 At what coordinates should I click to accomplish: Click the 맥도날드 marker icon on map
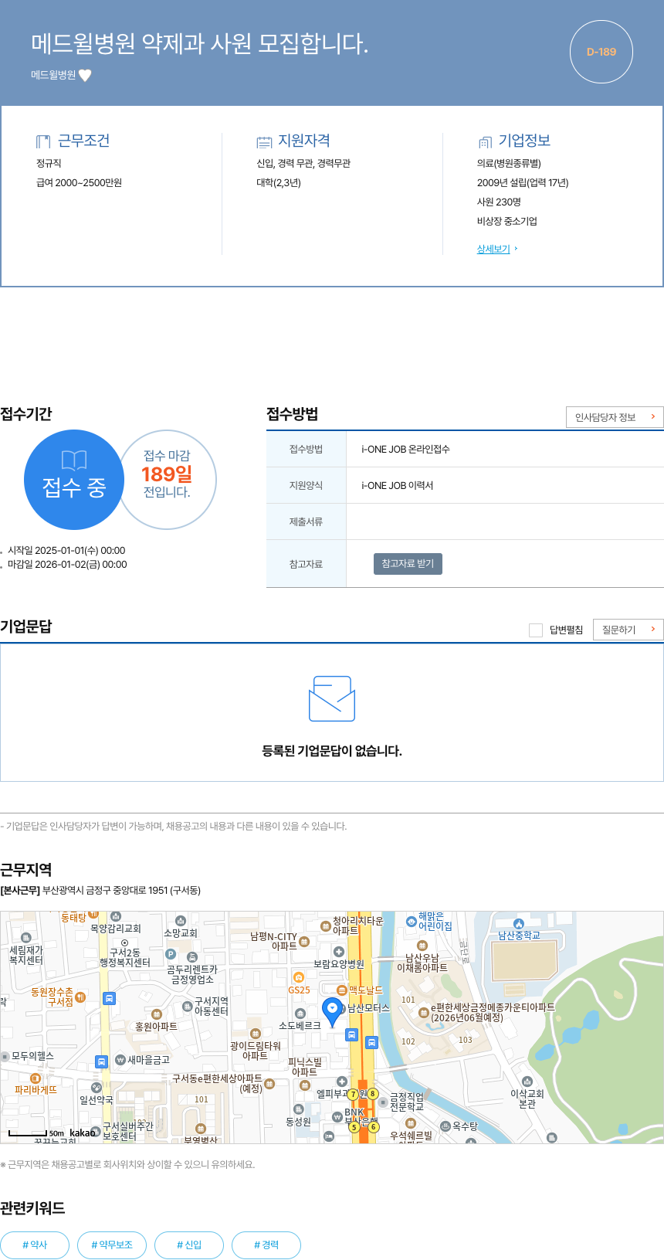click(x=342, y=990)
